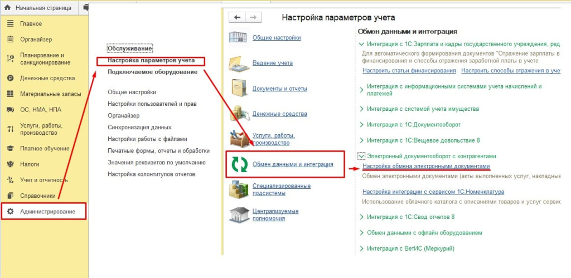This screenshot has height=278, width=571.
Task: Expand Интеграция с информационными системами учета начислений
Action: [361, 90]
